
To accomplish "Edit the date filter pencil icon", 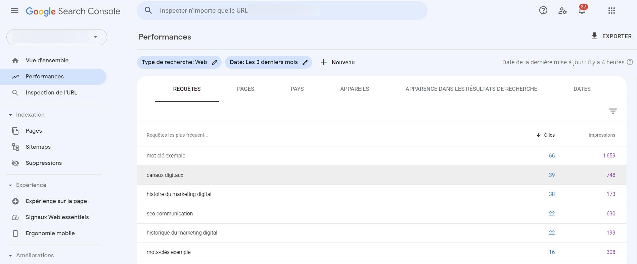I will tap(305, 62).
